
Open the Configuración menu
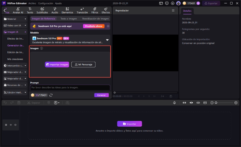pos(45,3)
